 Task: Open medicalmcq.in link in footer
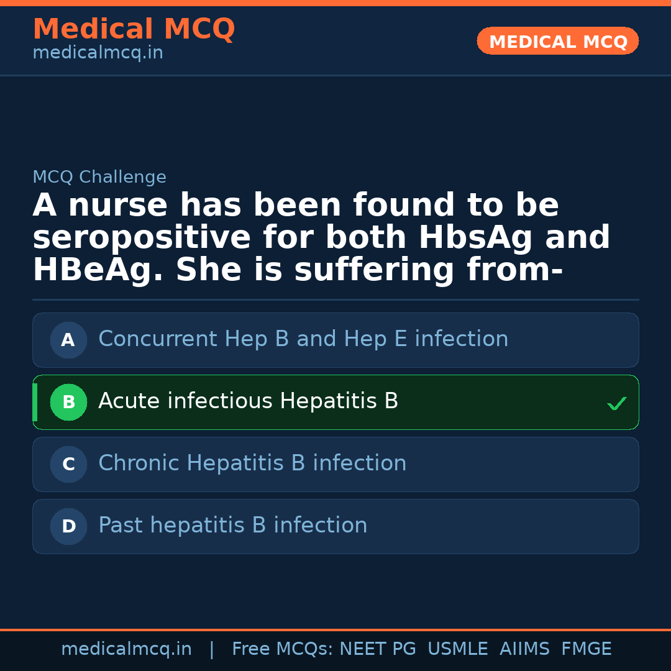click(126, 649)
